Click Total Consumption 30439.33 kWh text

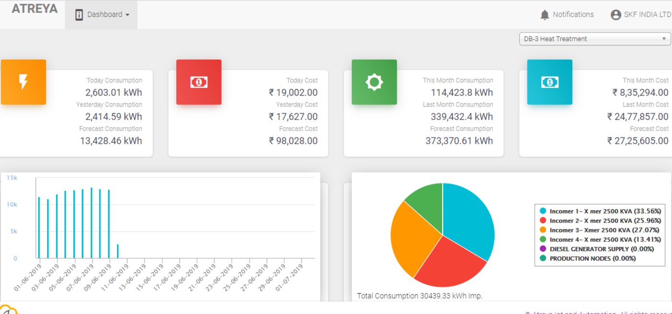click(420, 296)
